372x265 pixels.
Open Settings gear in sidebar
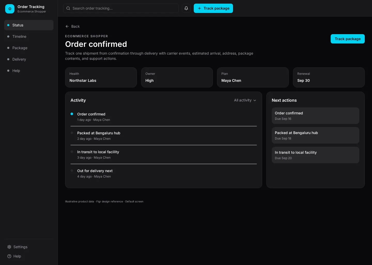[9, 247]
